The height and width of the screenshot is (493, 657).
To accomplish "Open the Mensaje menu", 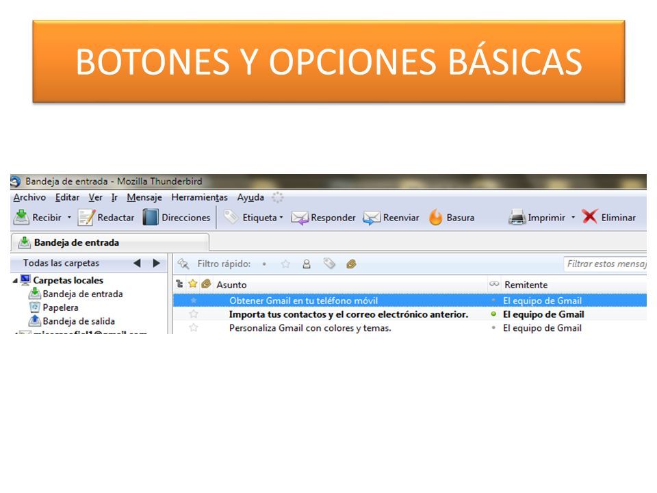I will point(144,197).
